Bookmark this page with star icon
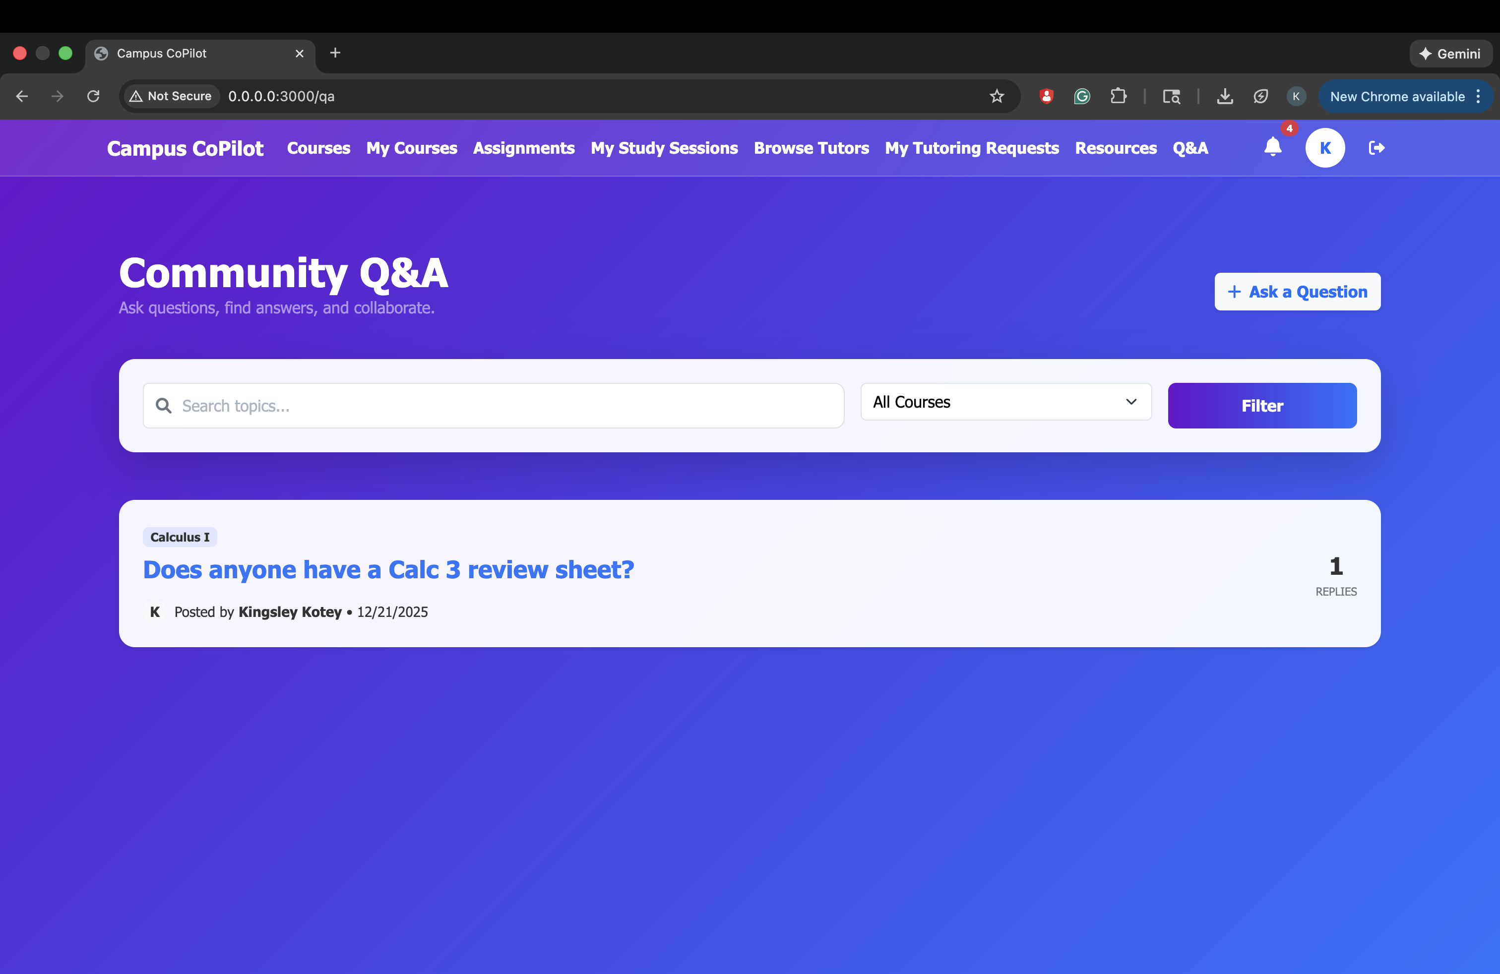 pos(997,96)
